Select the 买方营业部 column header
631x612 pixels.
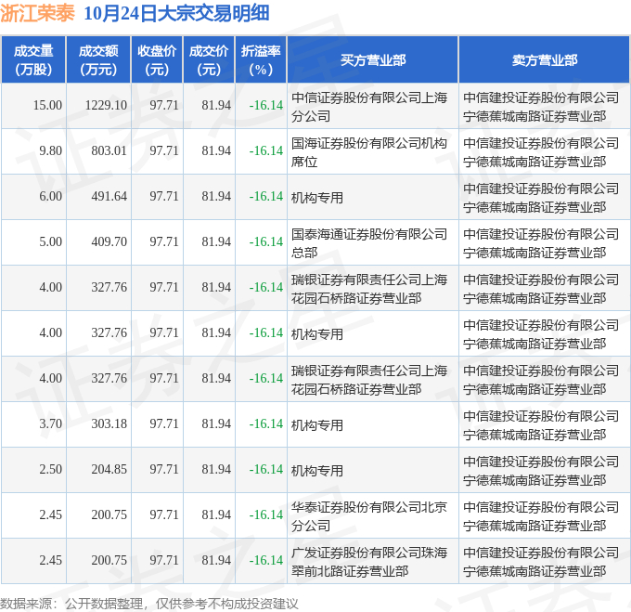[373, 60]
